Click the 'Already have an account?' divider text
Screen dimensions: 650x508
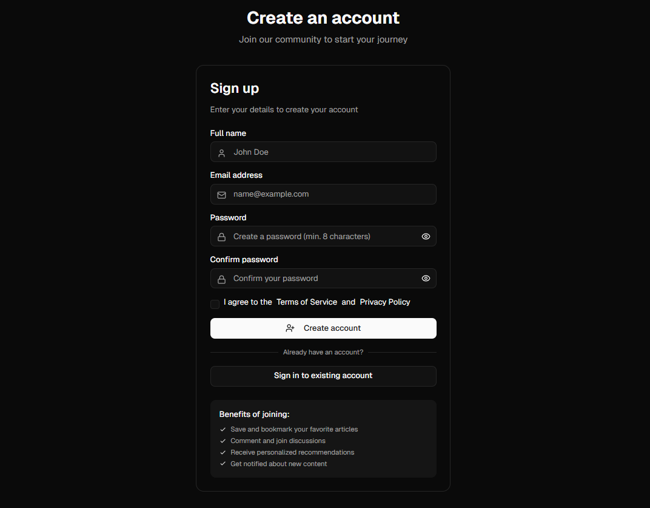coord(323,352)
